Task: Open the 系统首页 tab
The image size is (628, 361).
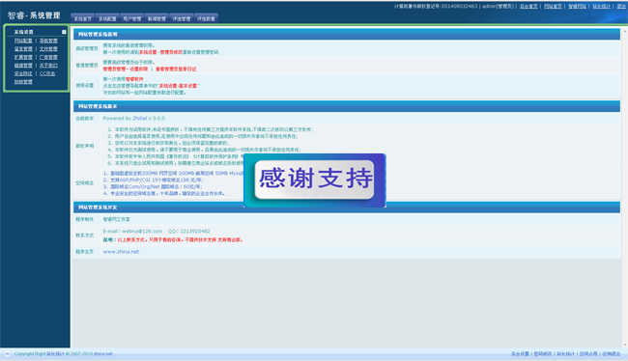Action: pyautogui.click(x=83, y=18)
